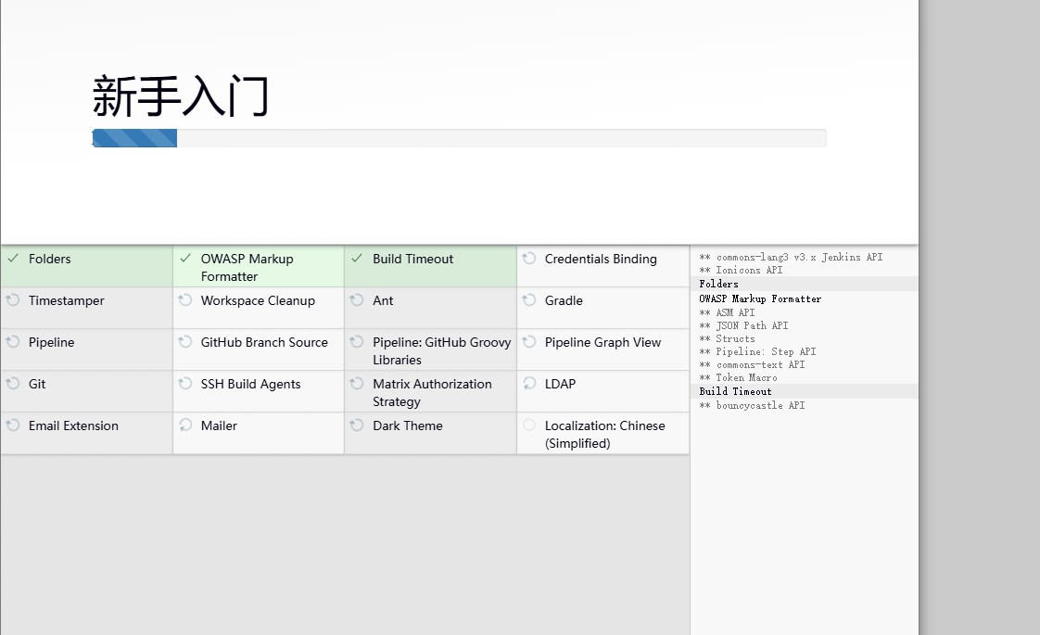Click the pending icon next to Timestamper
The width and height of the screenshot is (1040, 635).
pyautogui.click(x=13, y=300)
